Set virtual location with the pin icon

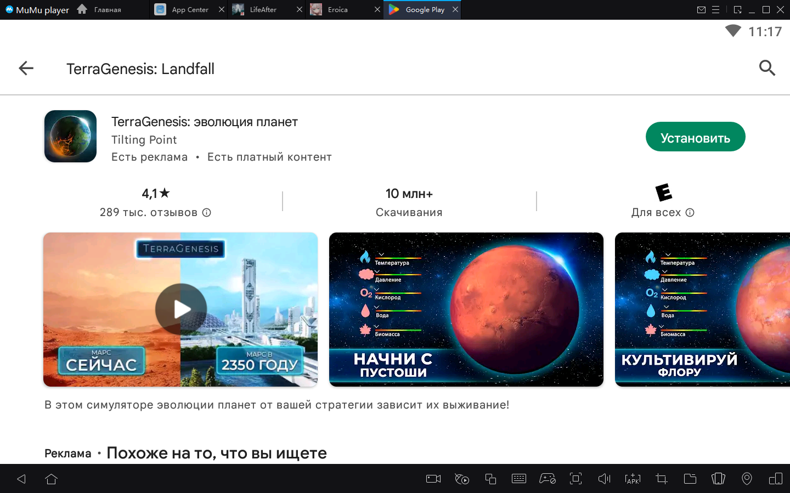[747, 479]
